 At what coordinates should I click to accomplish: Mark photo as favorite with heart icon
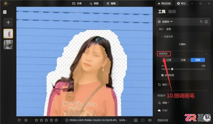coord(19,120)
